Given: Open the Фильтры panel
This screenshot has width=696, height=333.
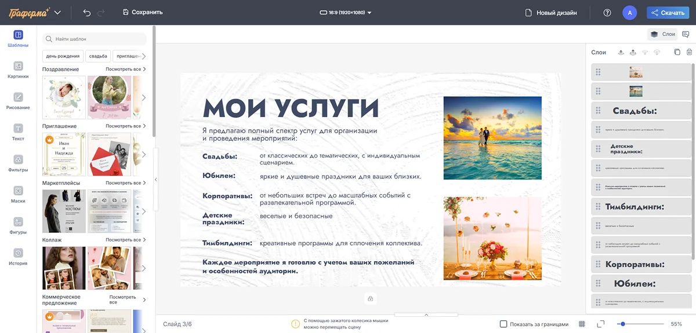Looking at the screenshot, I should pyautogui.click(x=18, y=164).
